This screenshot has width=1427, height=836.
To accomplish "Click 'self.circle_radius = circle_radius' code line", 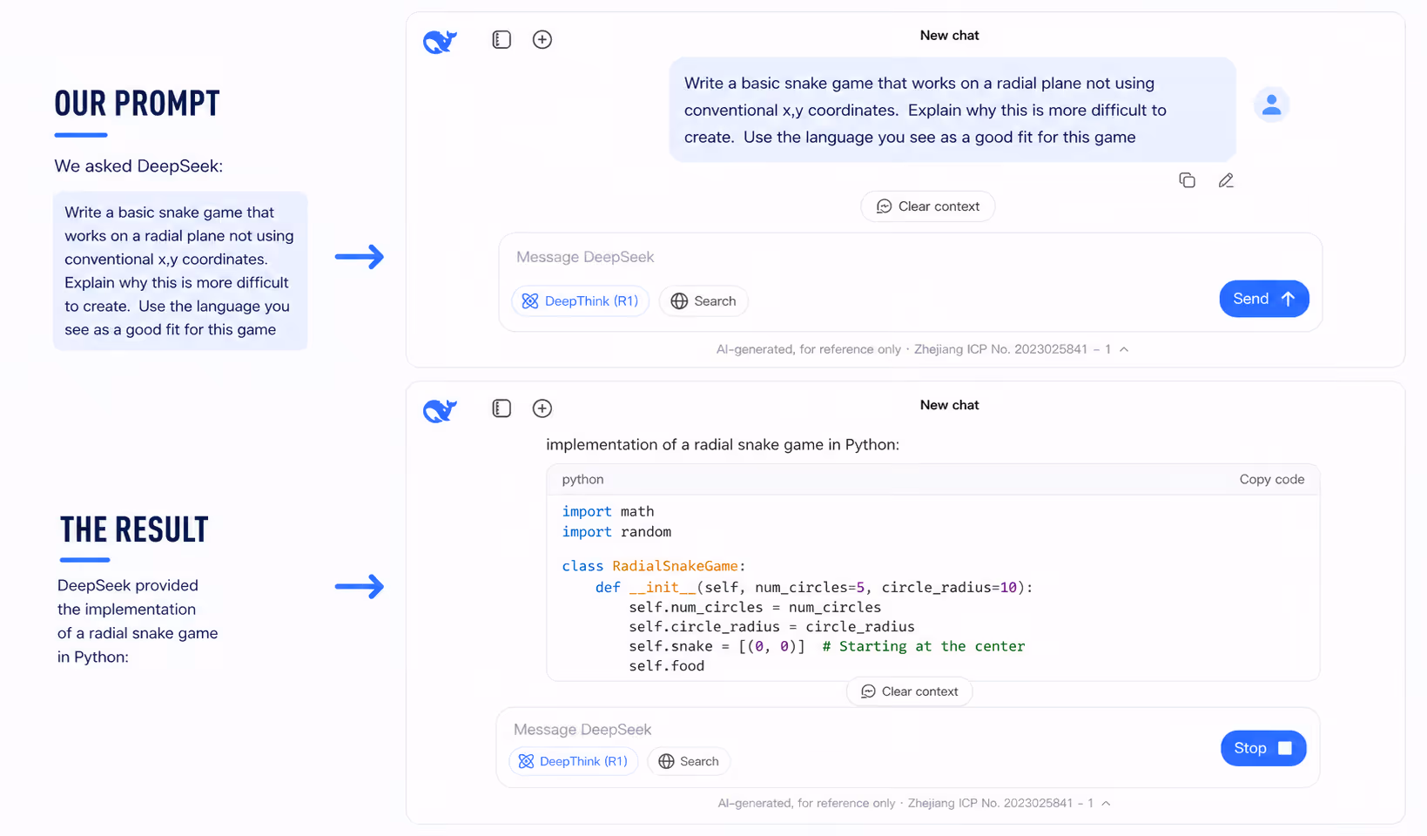I will (771, 627).
